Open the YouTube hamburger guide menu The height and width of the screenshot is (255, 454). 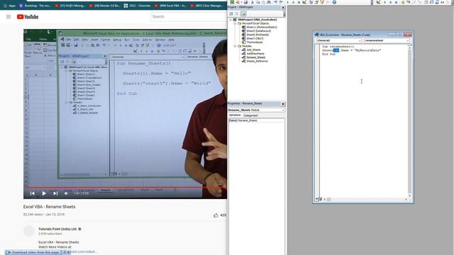(9, 17)
